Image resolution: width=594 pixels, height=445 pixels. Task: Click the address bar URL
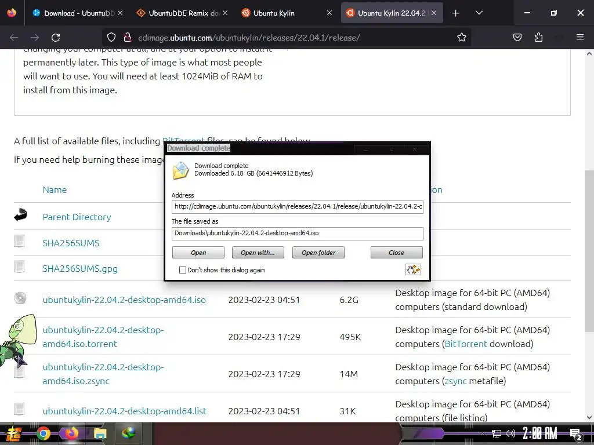(x=249, y=38)
